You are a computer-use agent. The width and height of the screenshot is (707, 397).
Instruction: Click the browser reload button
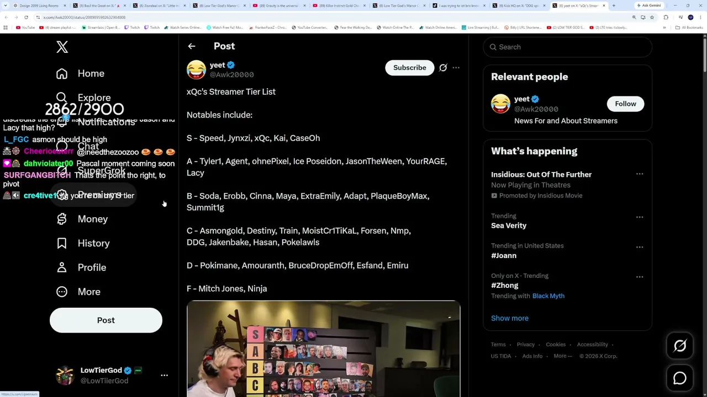(x=26, y=18)
